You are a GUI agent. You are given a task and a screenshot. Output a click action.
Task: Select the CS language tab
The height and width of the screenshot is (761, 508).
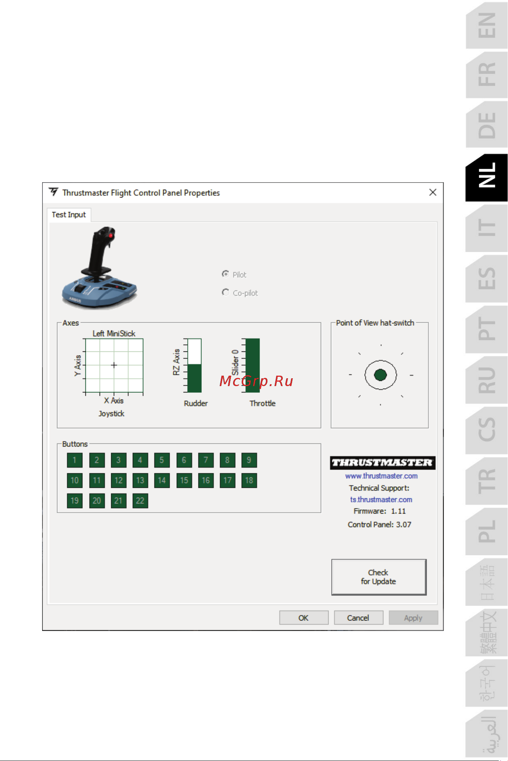(x=487, y=430)
